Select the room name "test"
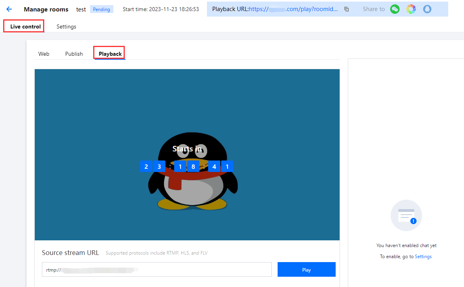 (x=81, y=9)
